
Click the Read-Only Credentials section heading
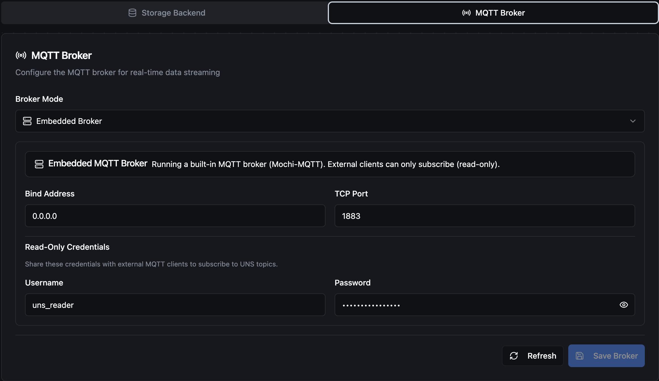coord(67,247)
